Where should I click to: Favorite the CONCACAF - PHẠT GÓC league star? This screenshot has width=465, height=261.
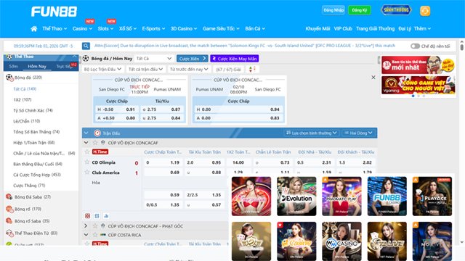[95, 226]
